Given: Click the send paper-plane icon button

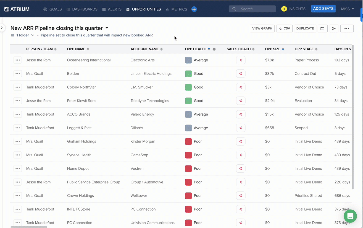Looking at the screenshot, I should tap(334, 28).
